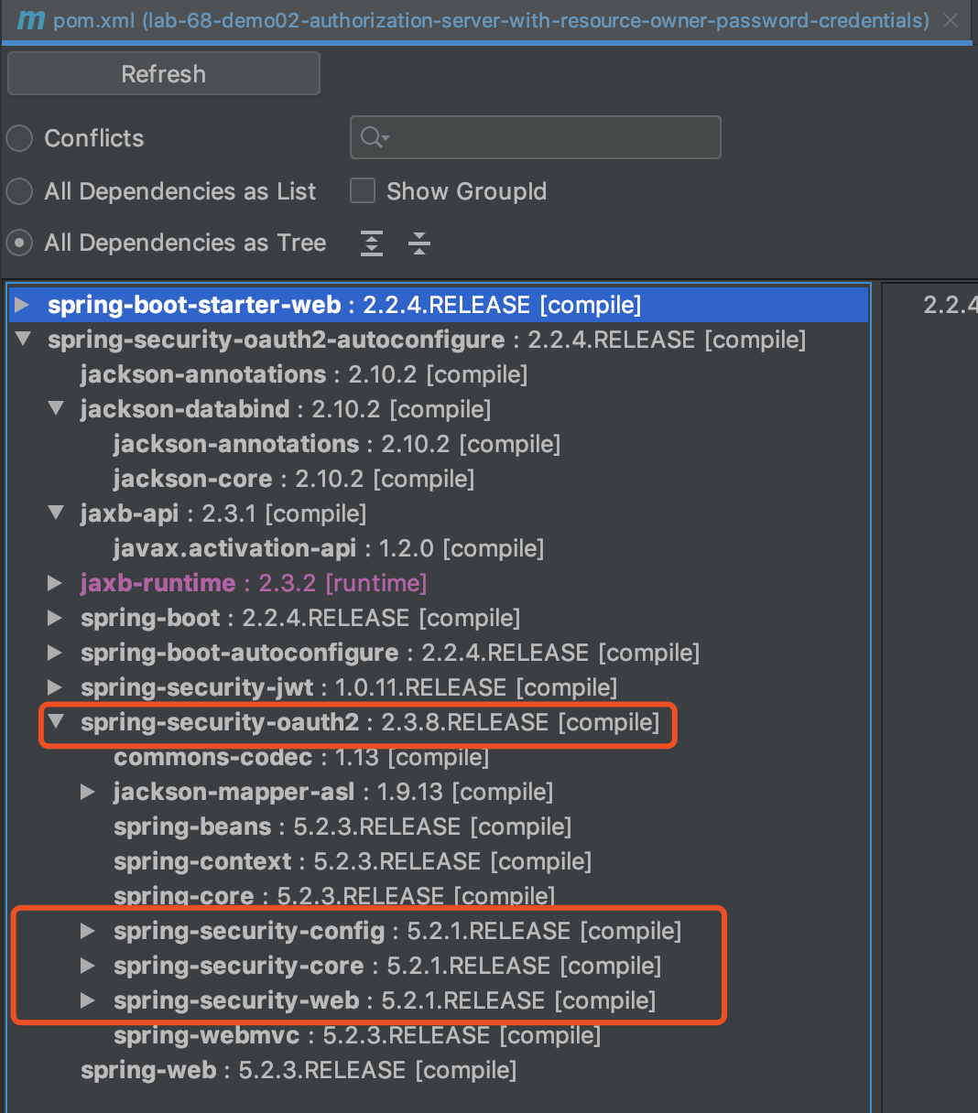The image size is (978, 1113).
Task: Click the Maven icon on pom.xml tab
Action: (x=30, y=20)
